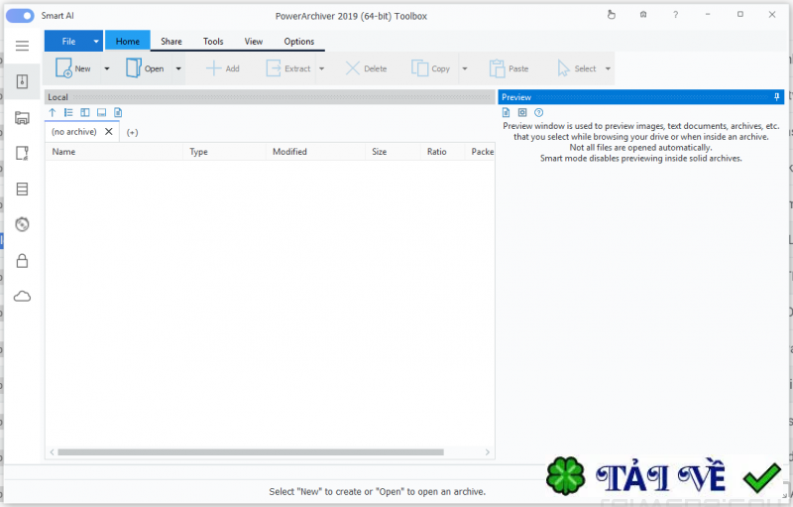Expand the Extract dropdown arrow

coord(321,68)
